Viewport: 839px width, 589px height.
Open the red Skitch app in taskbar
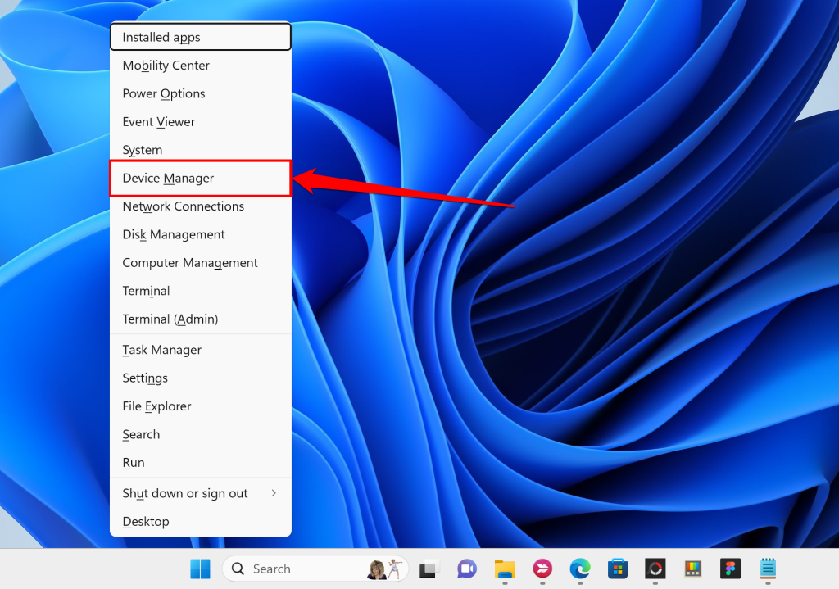click(542, 569)
